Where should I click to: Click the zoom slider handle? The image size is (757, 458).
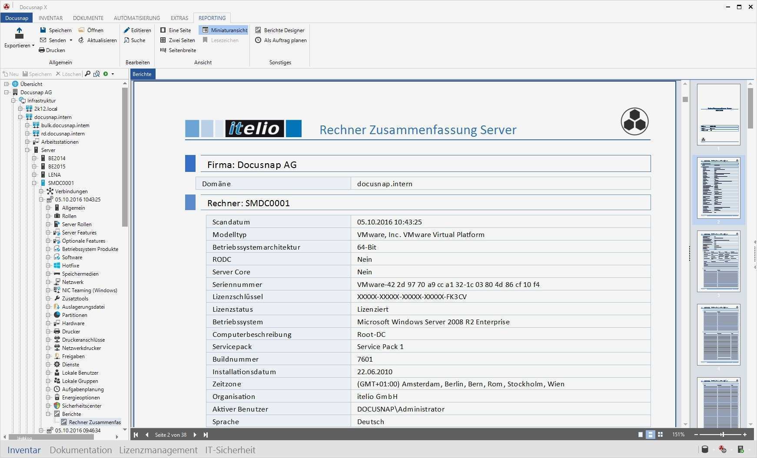coord(722,434)
